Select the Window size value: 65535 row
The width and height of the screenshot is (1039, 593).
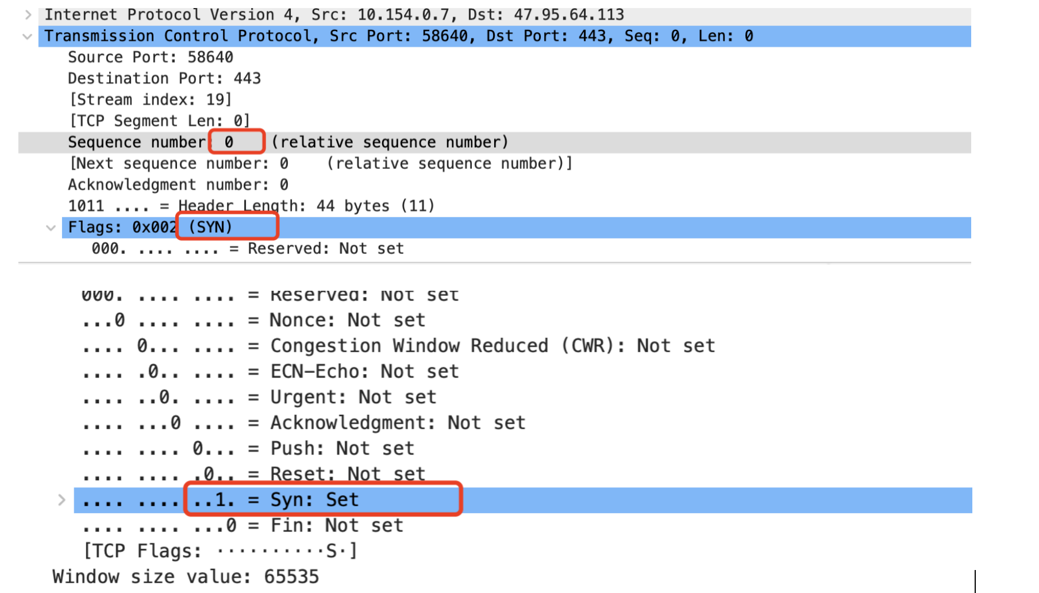click(x=186, y=576)
